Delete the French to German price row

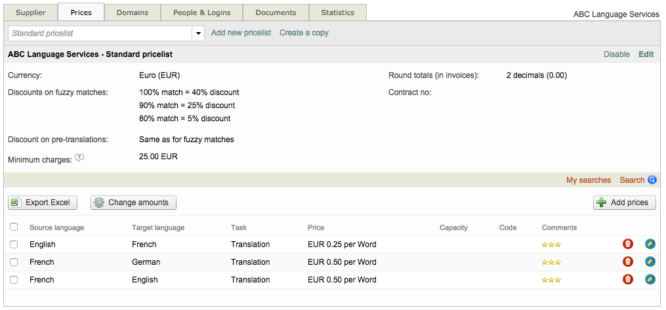pyautogui.click(x=628, y=262)
